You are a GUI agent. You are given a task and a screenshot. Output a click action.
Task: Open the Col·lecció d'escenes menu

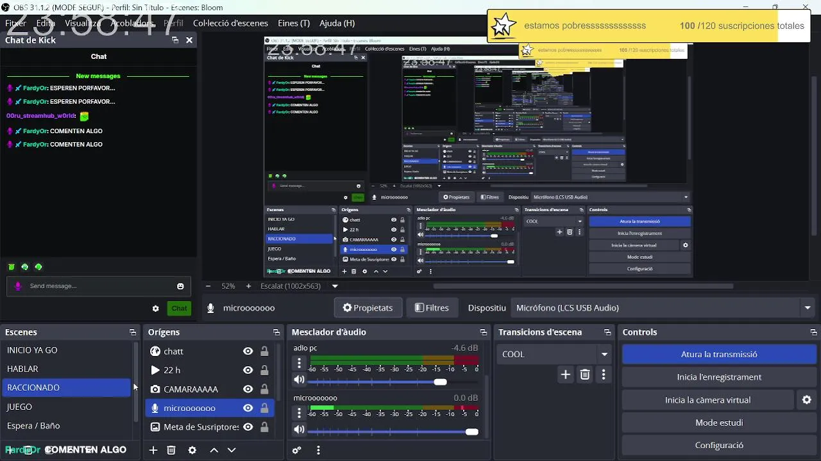(x=230, y=23)
